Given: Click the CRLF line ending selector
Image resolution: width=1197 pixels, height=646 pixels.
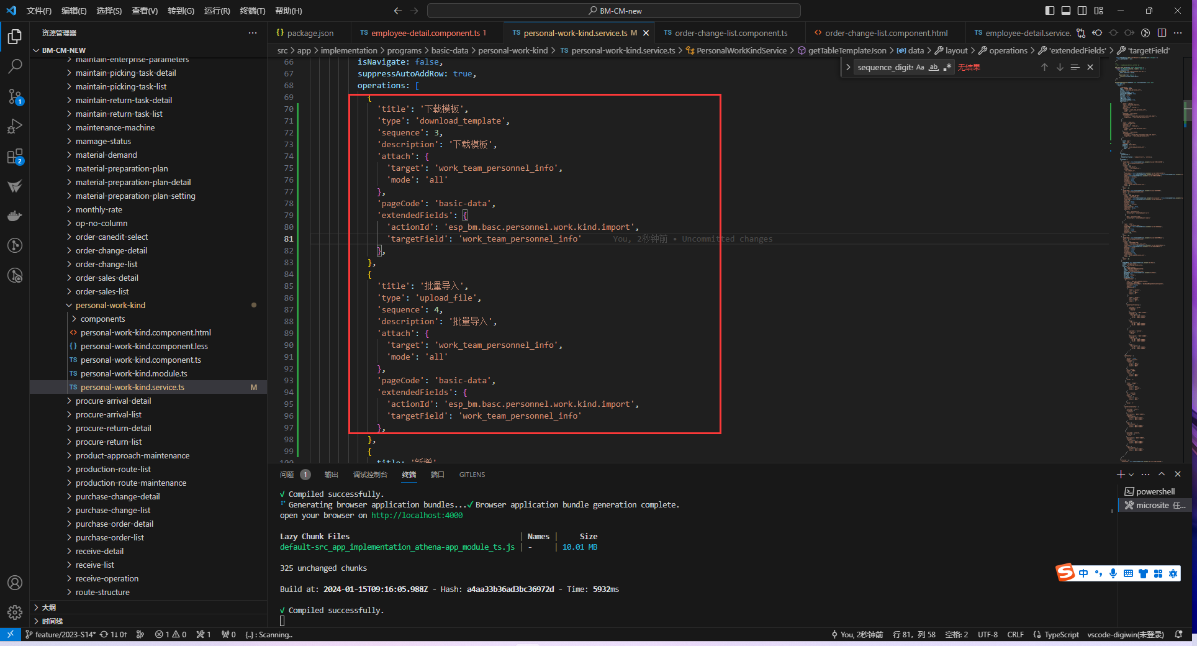Looking at the screenshot, I should pos(1015,634).
